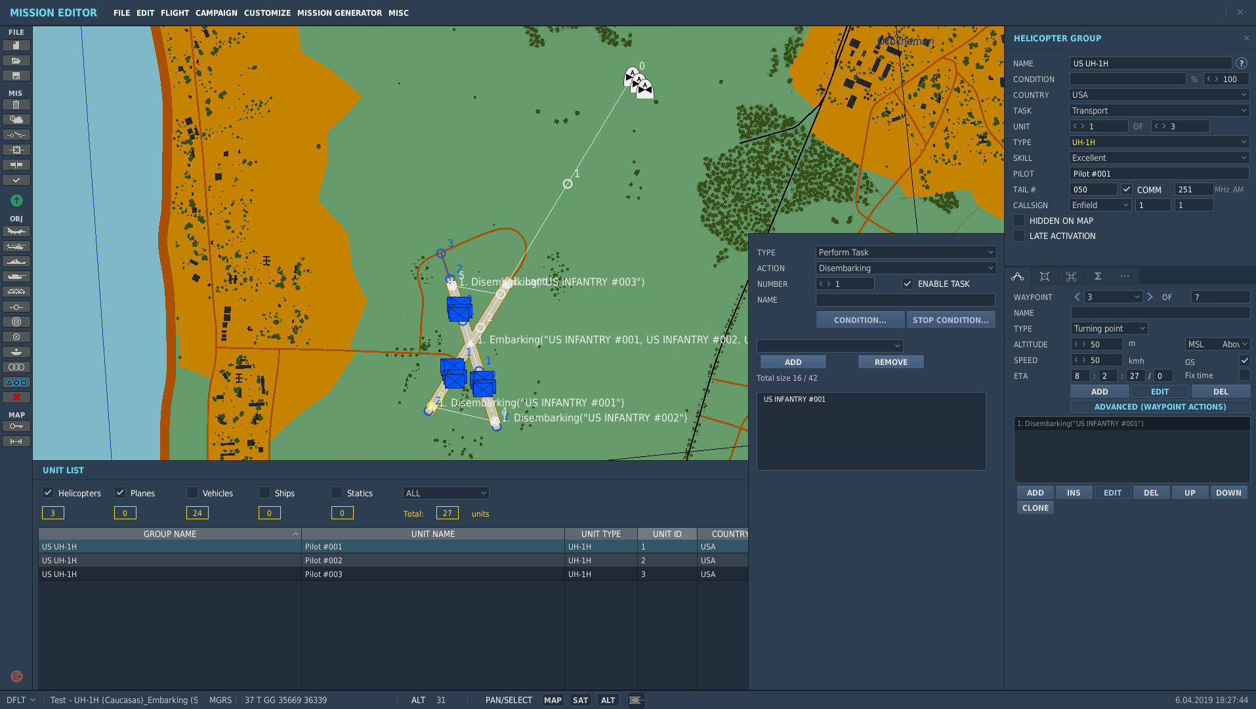
Task: Toggle HIDDEN ON MAP checkbox
Action: point(1019,221)
